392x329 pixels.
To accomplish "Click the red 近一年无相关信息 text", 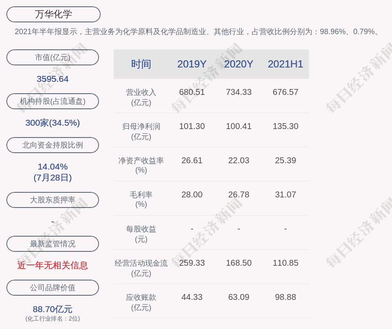I will (53, 265).
